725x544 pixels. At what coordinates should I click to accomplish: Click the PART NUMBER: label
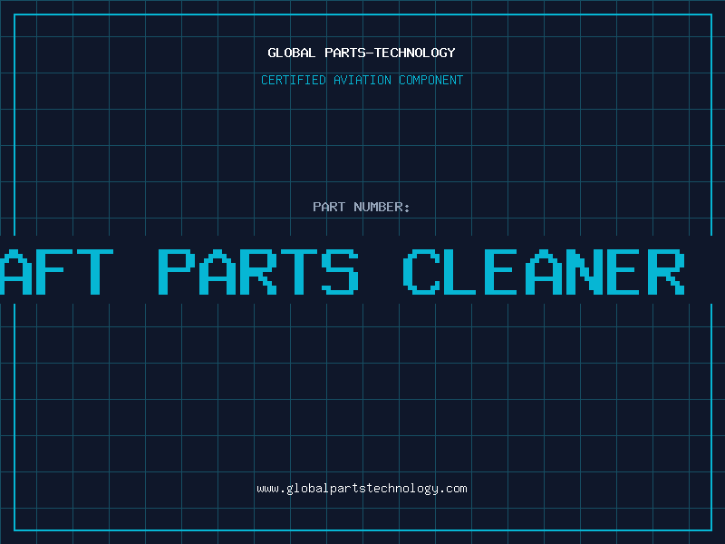pyautogui.click(x=361, y=207)
